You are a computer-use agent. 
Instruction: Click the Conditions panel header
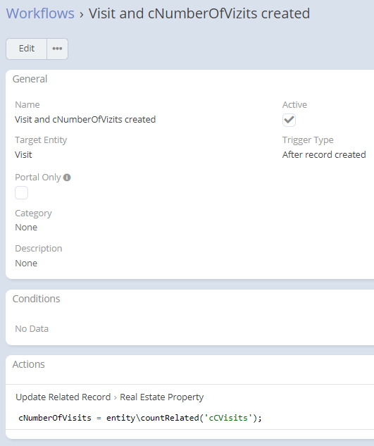coord(37,299)
